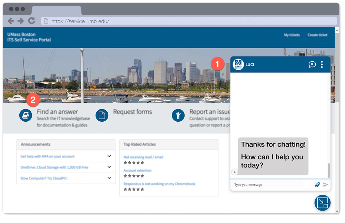The image size is (345, 223).
Task: Attach a file using the paperclip icon
Action: coord(317,185)
